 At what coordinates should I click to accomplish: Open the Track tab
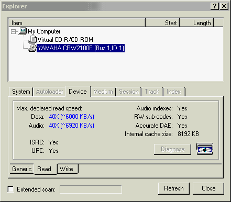click(152, 92)
